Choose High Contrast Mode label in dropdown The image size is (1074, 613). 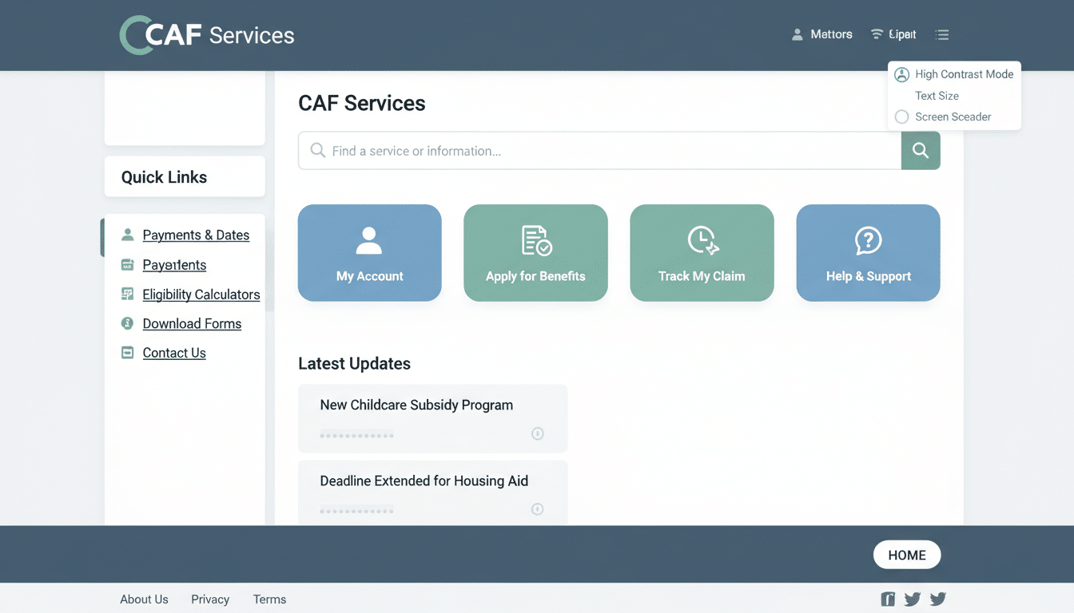[964, 74]
